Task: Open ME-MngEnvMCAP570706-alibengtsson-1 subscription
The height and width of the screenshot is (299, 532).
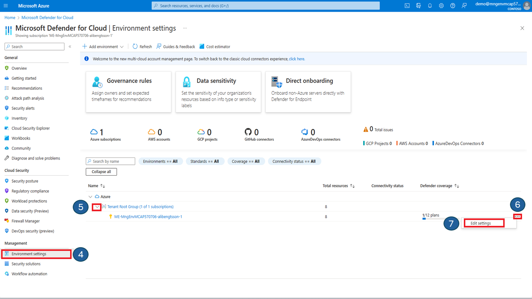Action: point(148,216)
